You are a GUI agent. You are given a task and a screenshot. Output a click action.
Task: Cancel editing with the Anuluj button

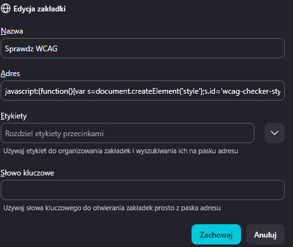(x=265, y=234)
